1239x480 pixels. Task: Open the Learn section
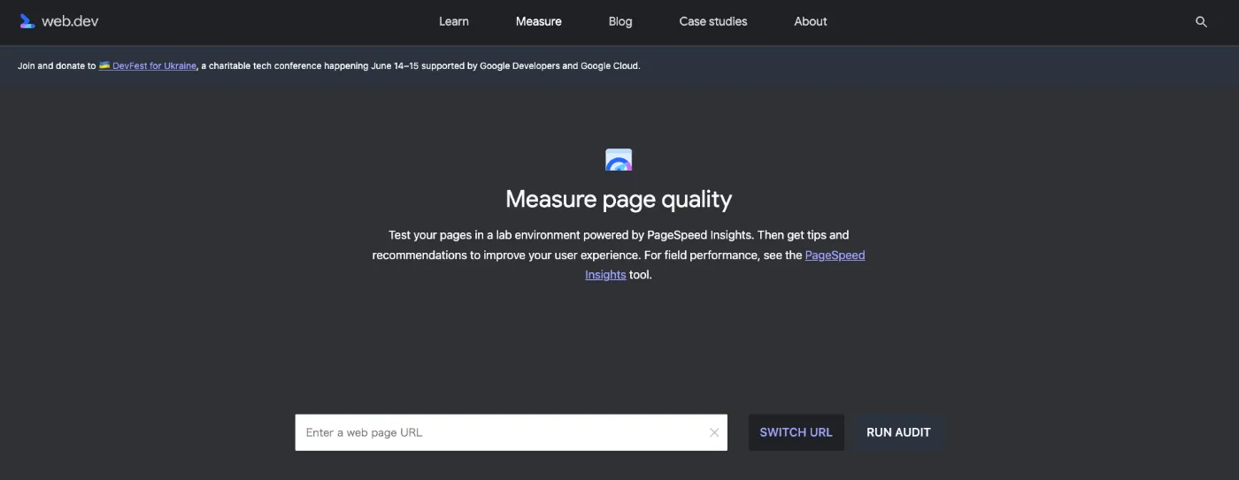pos(454,21)
